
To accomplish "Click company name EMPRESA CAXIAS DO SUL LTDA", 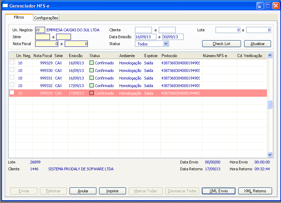I will tap(73, 30).
